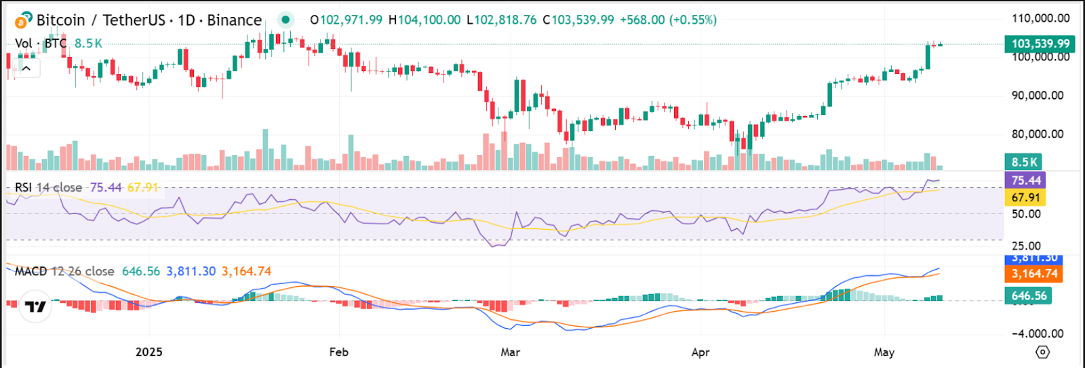Click the yellow 67.91 RSI axis tag
The width and height of the screenshot is (1085, 368).
coord(1025,197)
